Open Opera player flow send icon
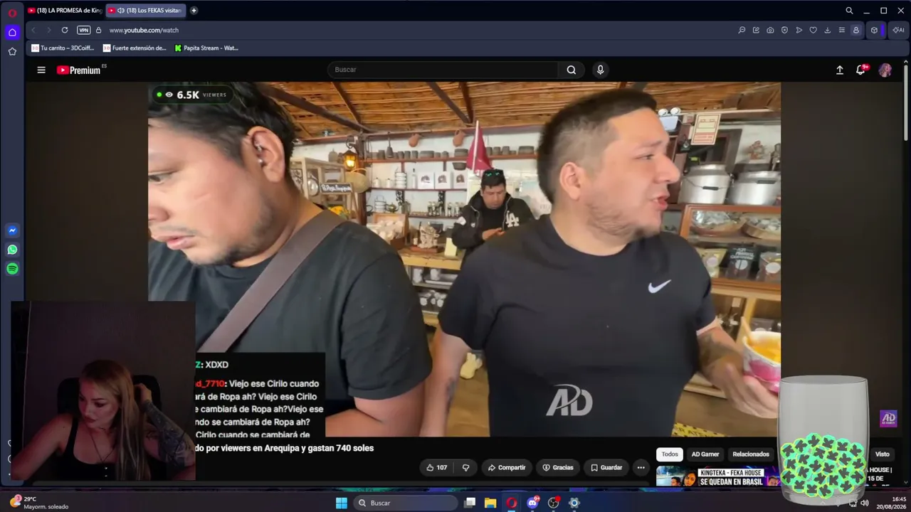Screen dimensions: 911x512 point(799,30)
